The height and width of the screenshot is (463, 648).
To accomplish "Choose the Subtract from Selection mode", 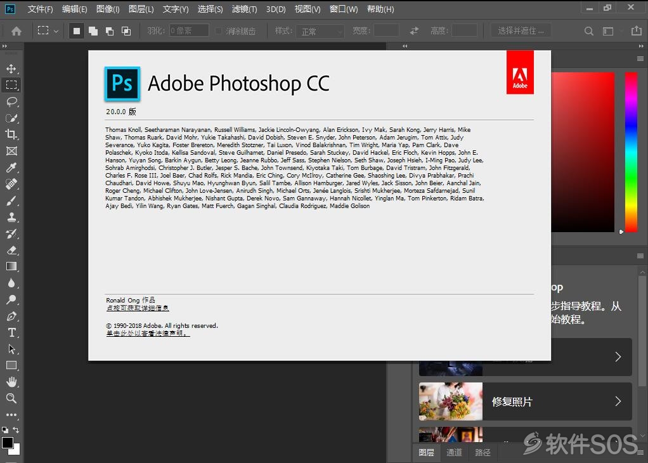I will [110, 31].
